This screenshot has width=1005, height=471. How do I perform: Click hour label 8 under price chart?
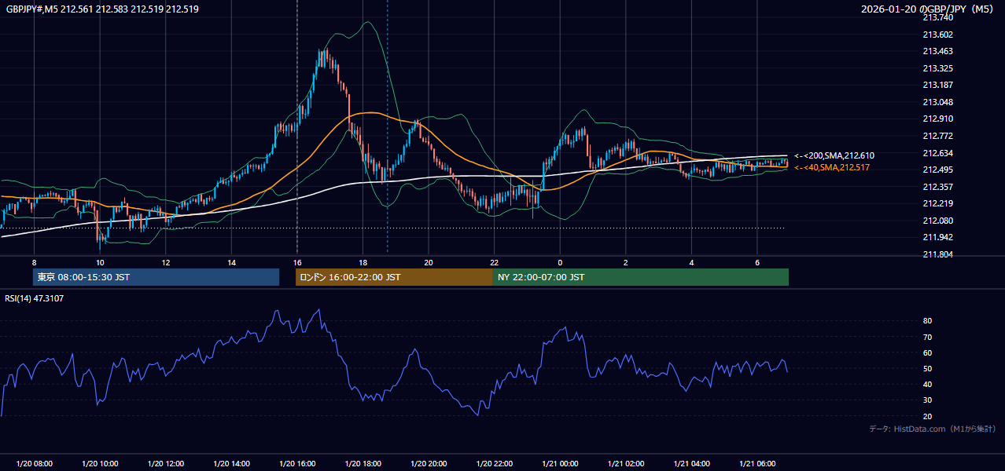click(x=34, y=262)
